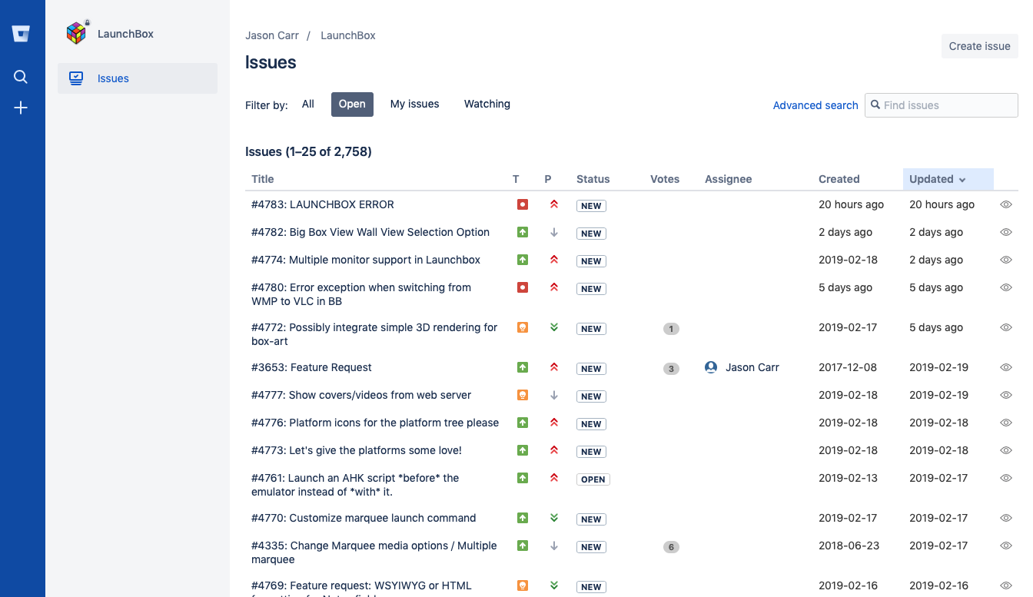This screenshot has width=1033, height=597.
Task: Click the proposal lightbulb icon for #4772
Action: point(523,327)
